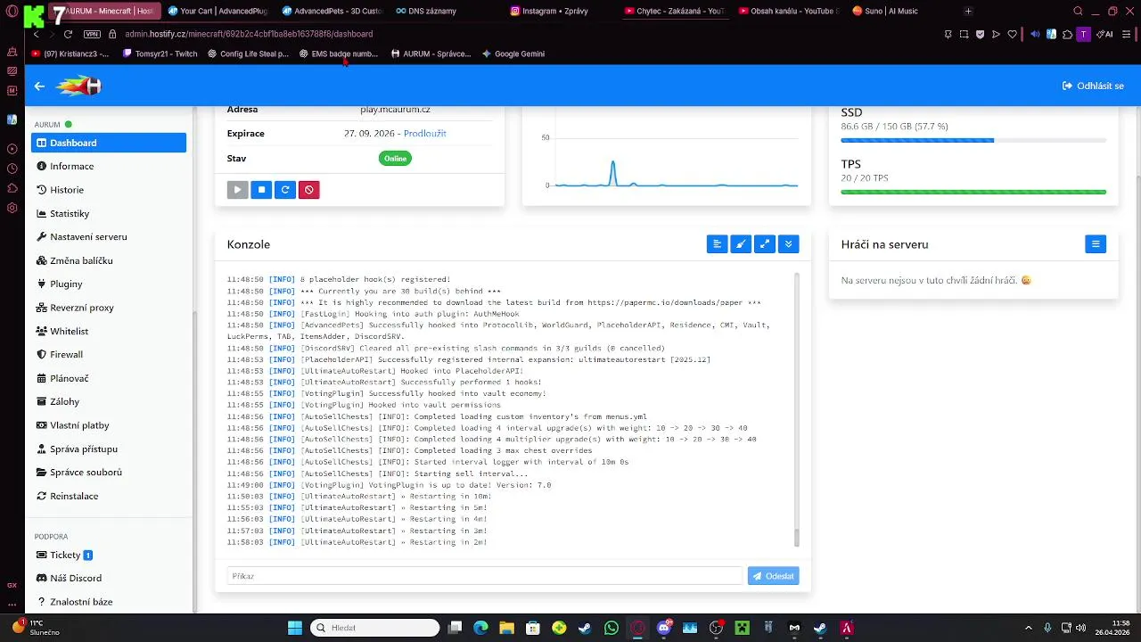
Task: Click the console log lines icon button
Action: [717, 244]
